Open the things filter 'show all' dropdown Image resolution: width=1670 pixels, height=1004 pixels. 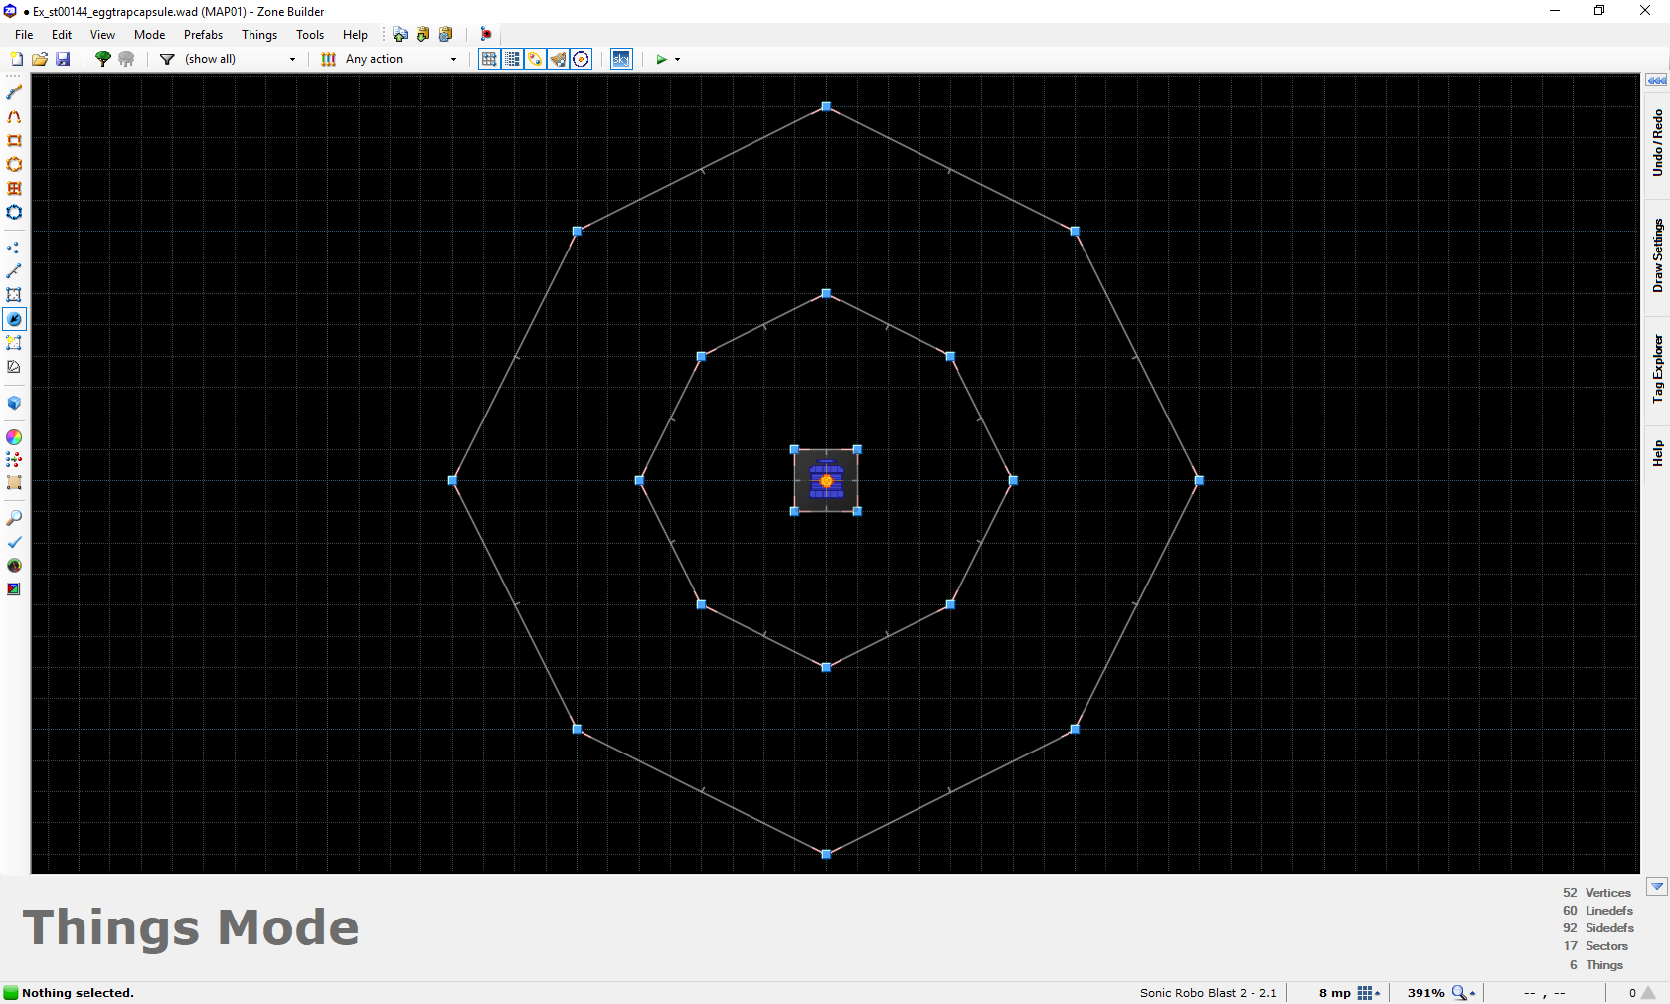[x=240, y=59]
